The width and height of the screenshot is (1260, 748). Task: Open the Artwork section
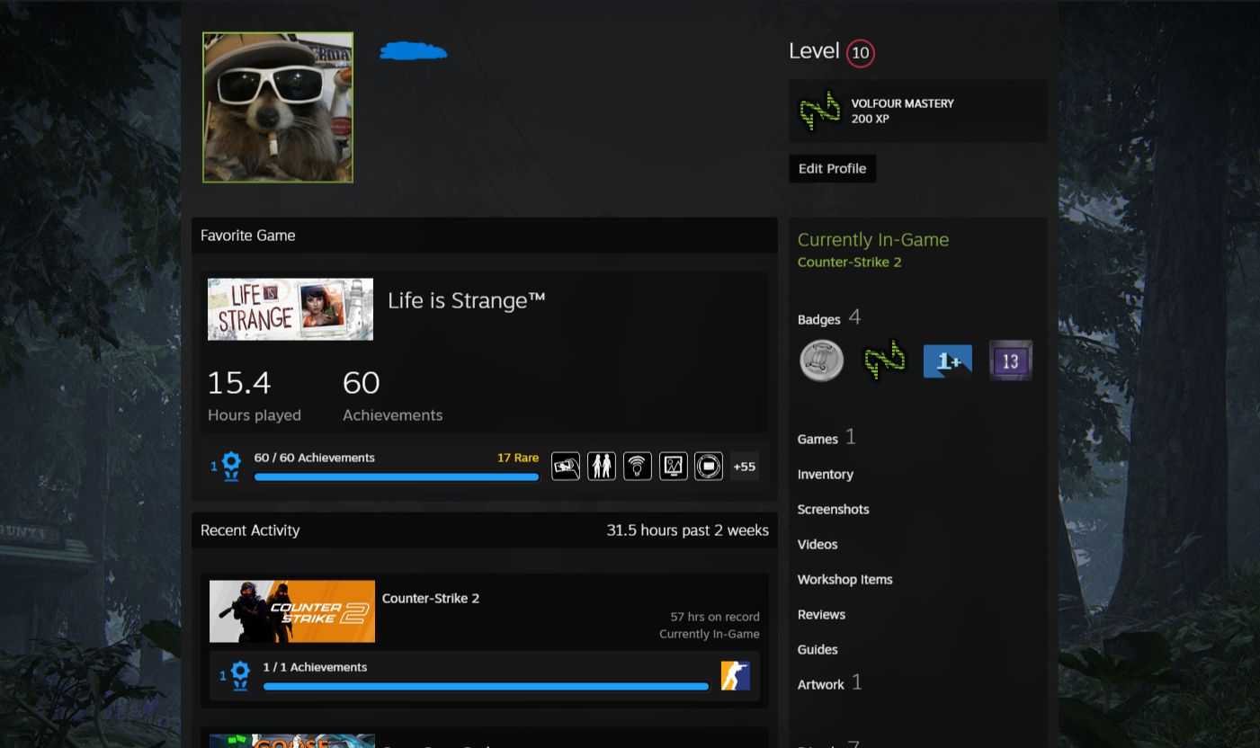point(821,684)
